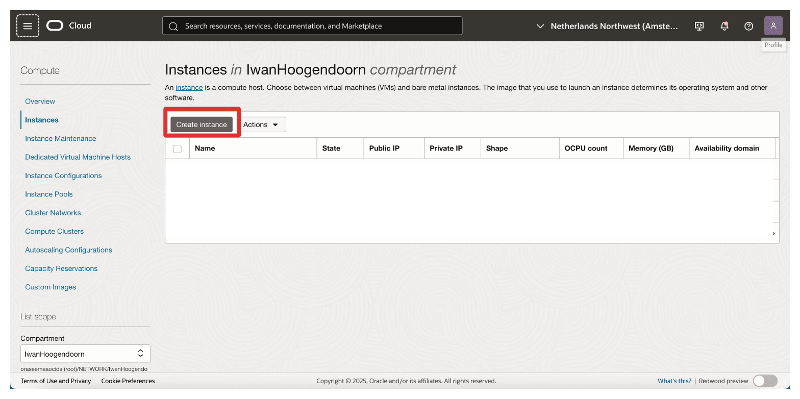The height and width of the screenshot is (399, 800).
Task: Open the hamburger navigation menu
Action: (x=28, y=26)
